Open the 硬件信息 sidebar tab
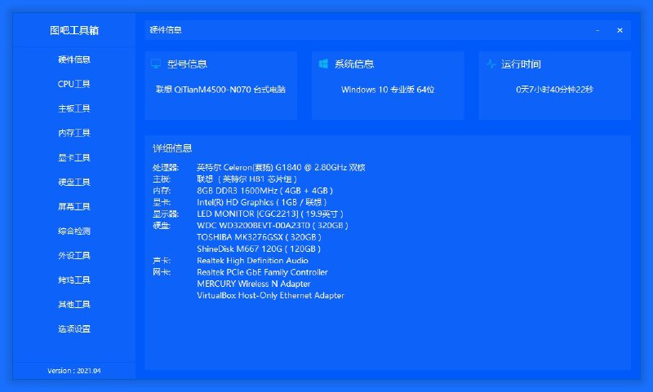Image resolution: width=653 pixels, height=392 pixels. point(74,59)
